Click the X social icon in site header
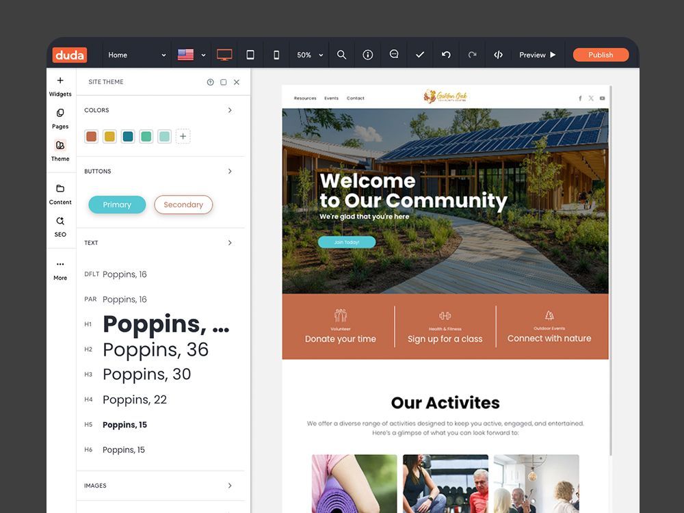The width and height of the screenshot is (684, 513). pyautogui.click(x=591, y=98)
